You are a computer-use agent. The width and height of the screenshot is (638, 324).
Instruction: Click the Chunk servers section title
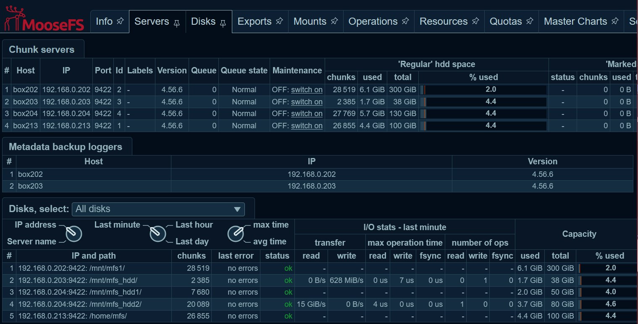(x=42, y=49)
